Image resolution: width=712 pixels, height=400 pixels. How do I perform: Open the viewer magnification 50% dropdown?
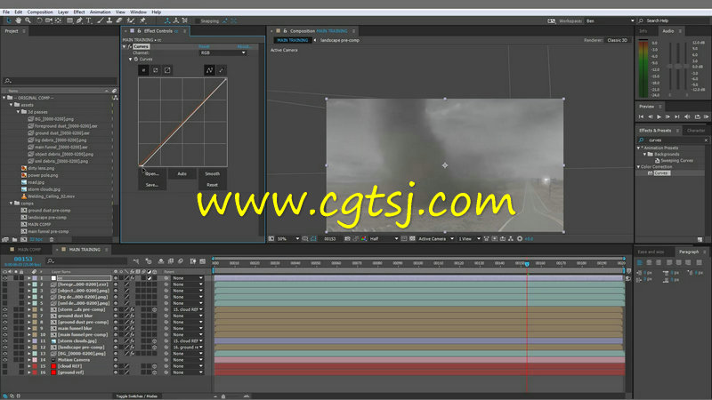click(288, 238)
